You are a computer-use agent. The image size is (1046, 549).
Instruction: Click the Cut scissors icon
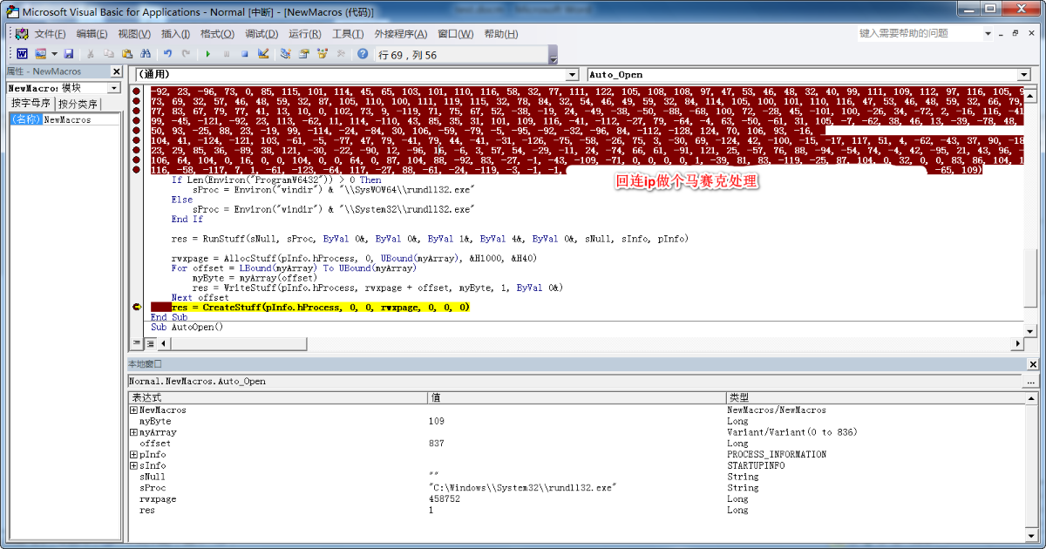[89, 54]
